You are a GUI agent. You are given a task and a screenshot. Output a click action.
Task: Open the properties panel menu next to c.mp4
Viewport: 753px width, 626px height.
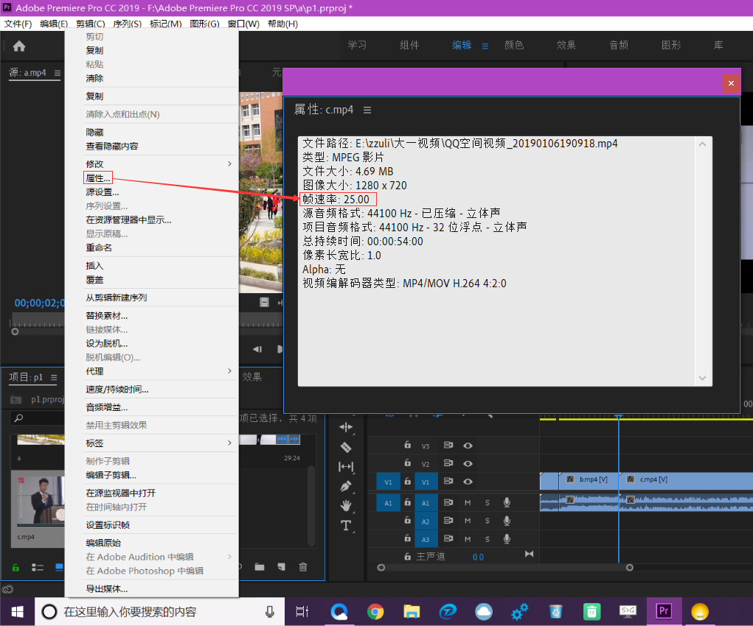[367, 110]
